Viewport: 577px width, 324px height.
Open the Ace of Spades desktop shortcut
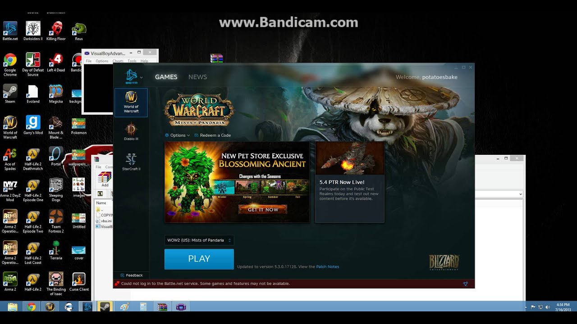10,159
